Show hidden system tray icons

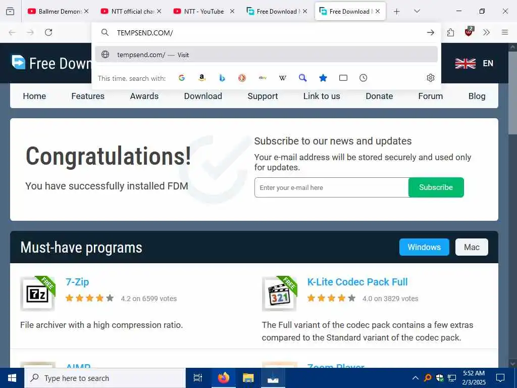point(416,378)
